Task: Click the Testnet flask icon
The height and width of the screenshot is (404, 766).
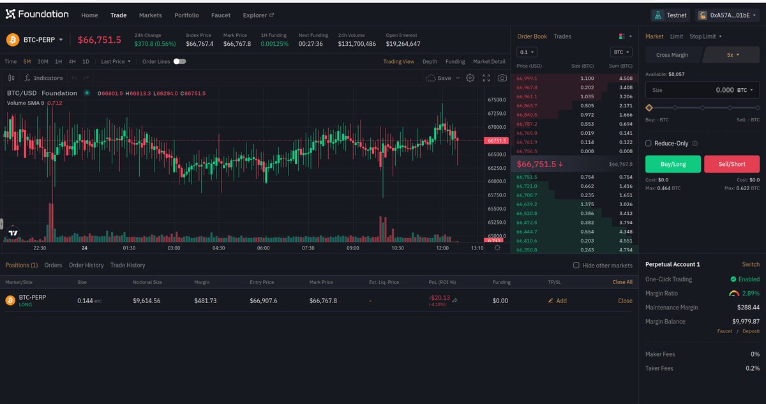Action: [x=657, y=15]
